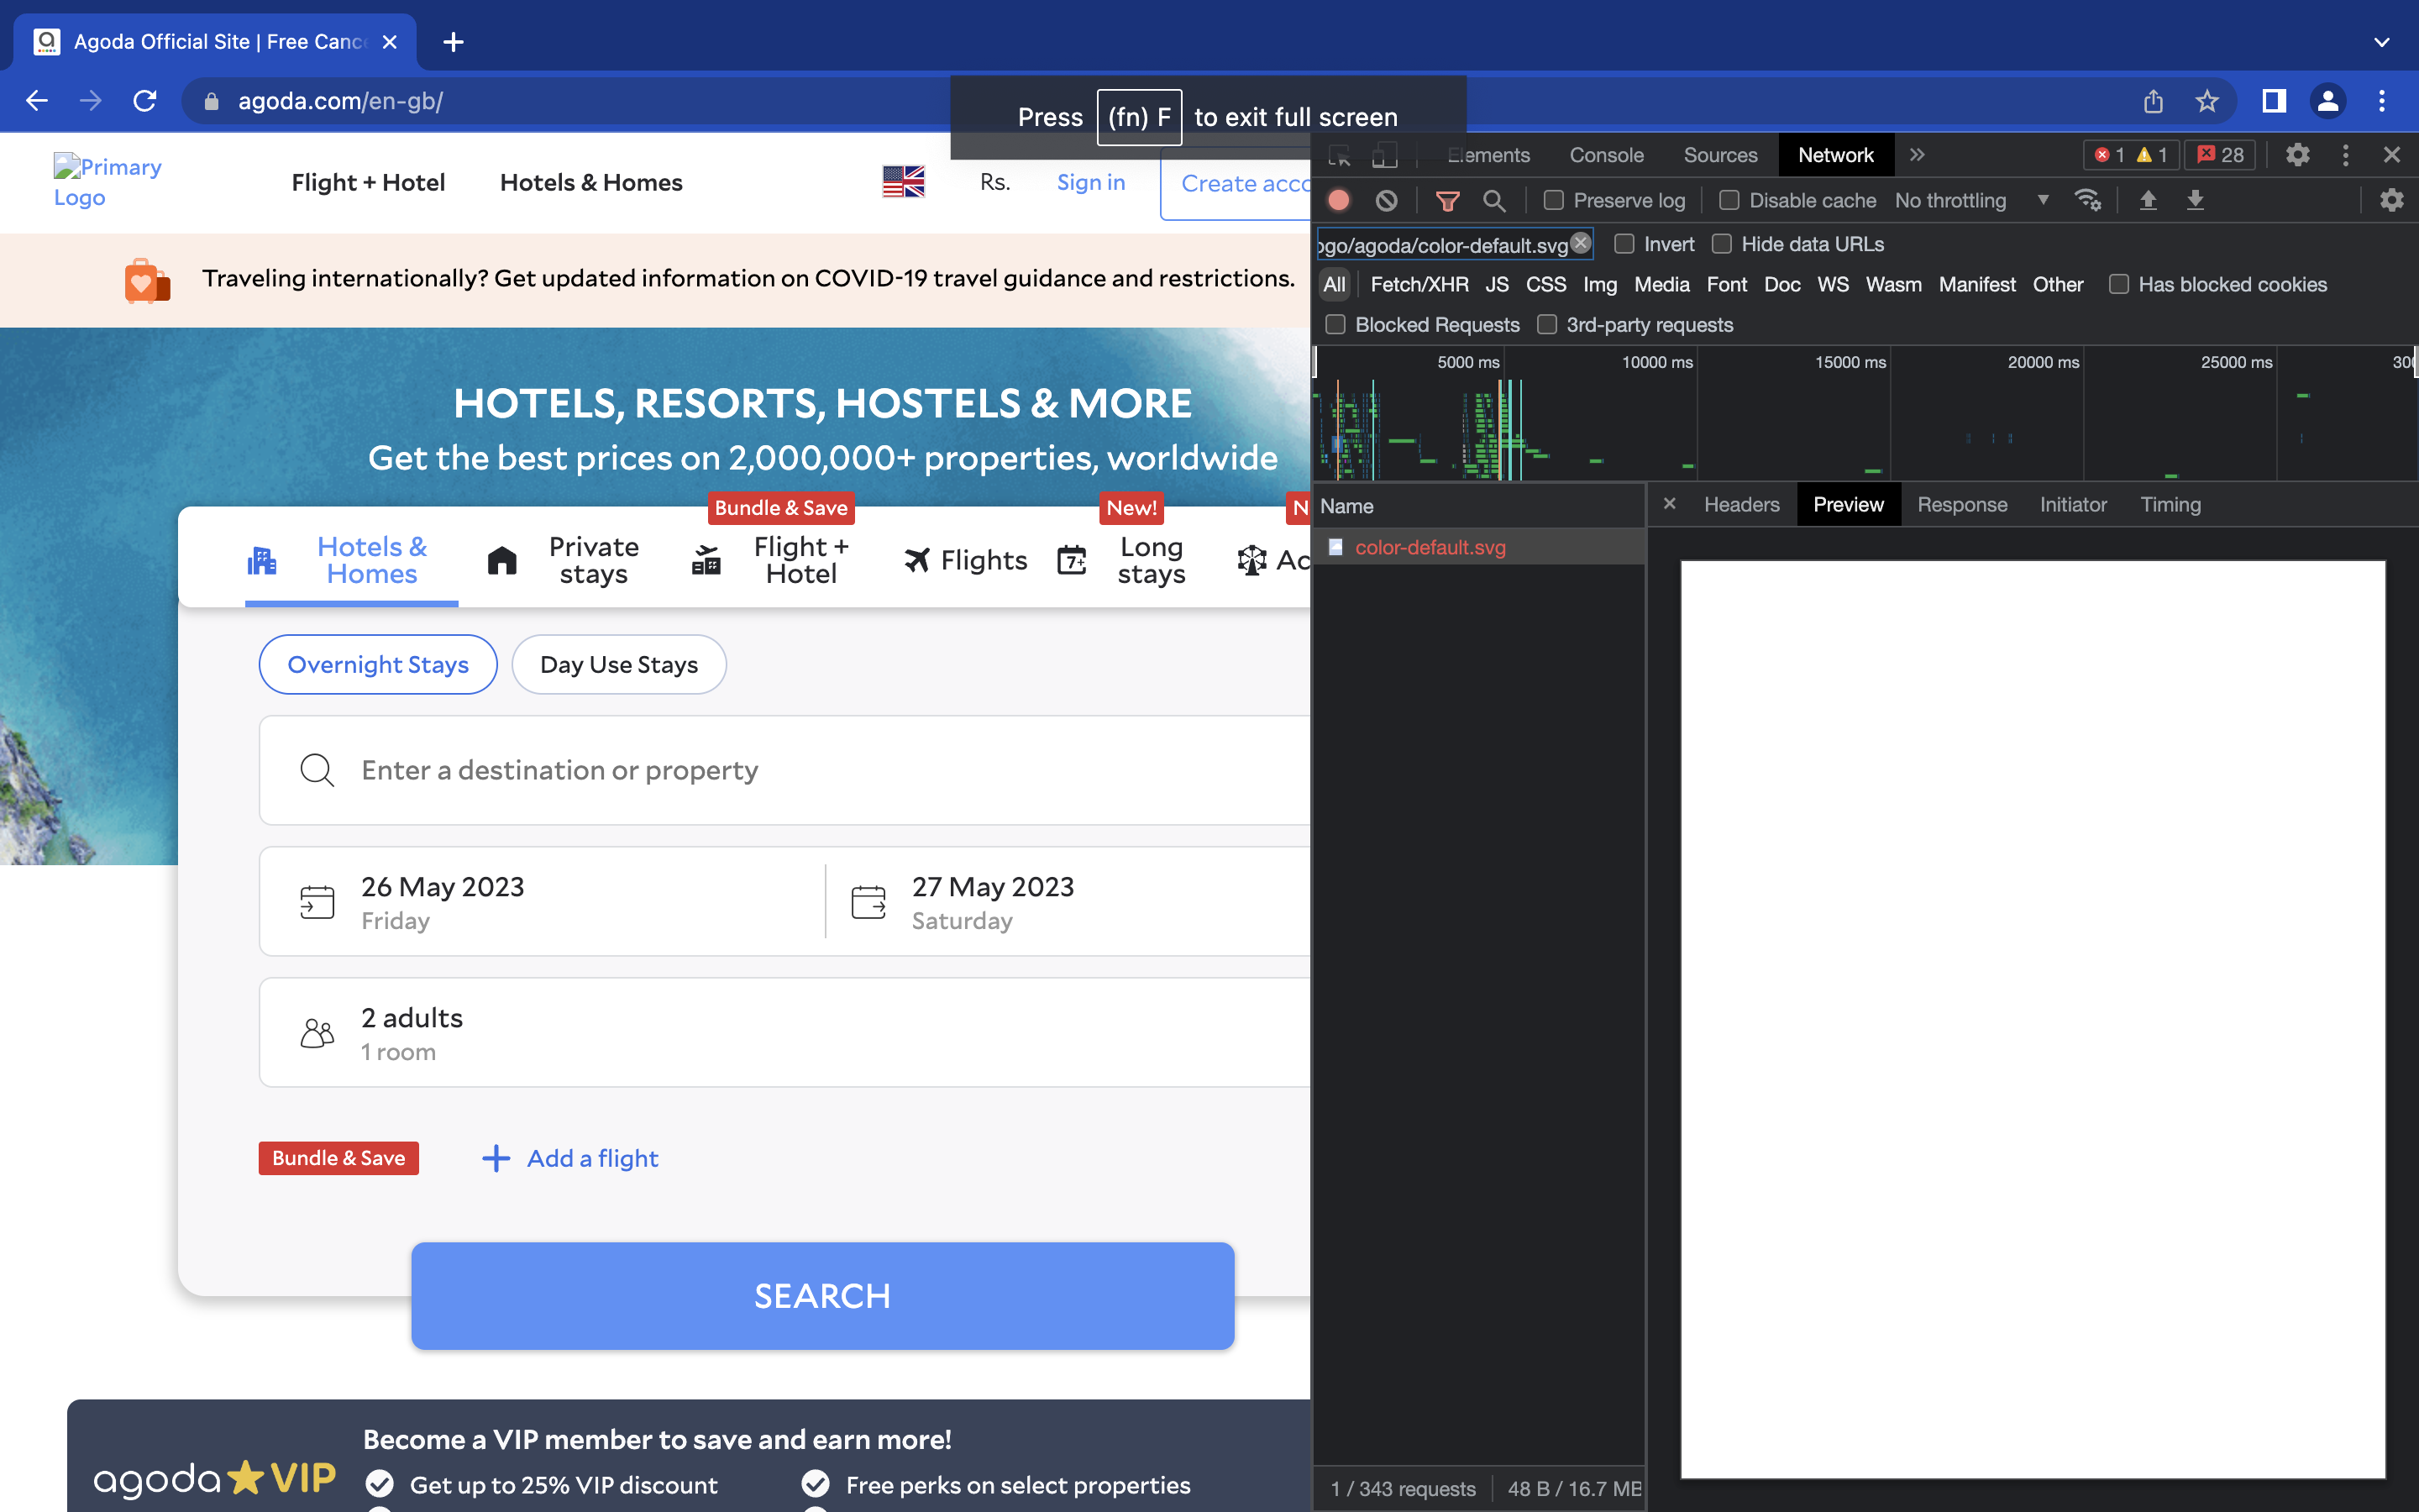The width and height of the screenshot is (2419, 1512).
Task: Filter requests by Img type
Action: click(1599, 284)
